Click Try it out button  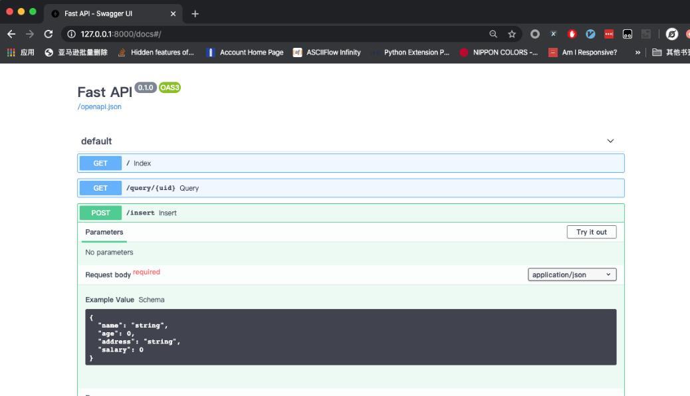pos(592,232)
